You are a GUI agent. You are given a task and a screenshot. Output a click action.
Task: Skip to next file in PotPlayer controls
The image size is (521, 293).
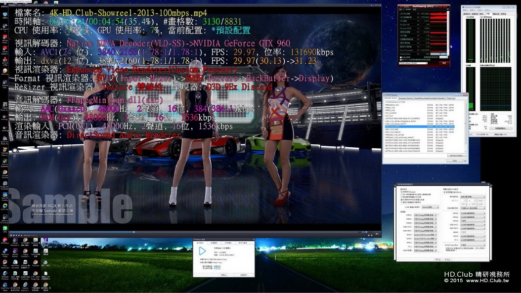click(x=19, y=235)
